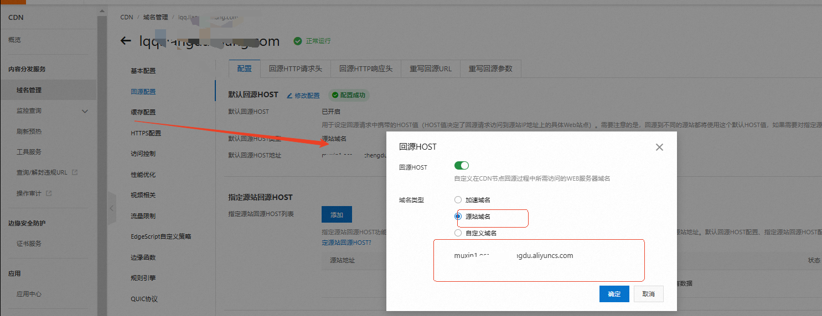Switch to the 回源HTTP请求头 tab
The height and width of the screenshot is (316, 822).
pos(295,69)
